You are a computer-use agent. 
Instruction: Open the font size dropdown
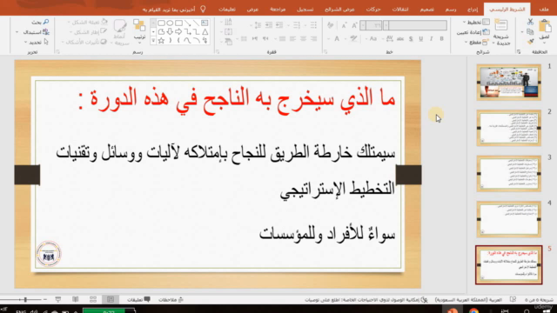click(363, 25)
